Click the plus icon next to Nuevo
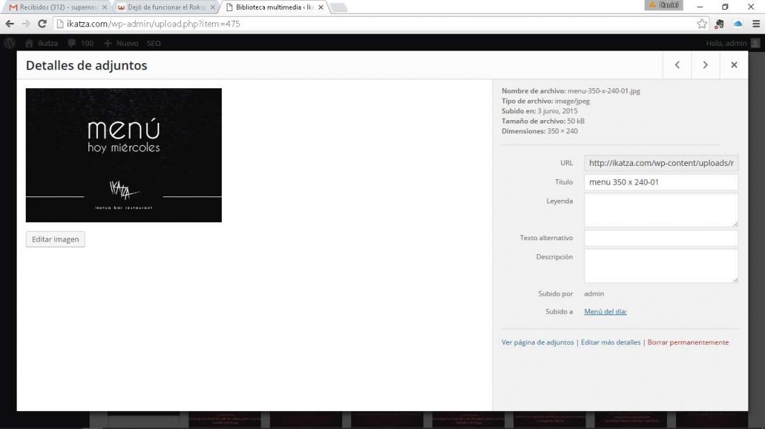The height and width of the screenshot is (429, 765). click(107, 43)
